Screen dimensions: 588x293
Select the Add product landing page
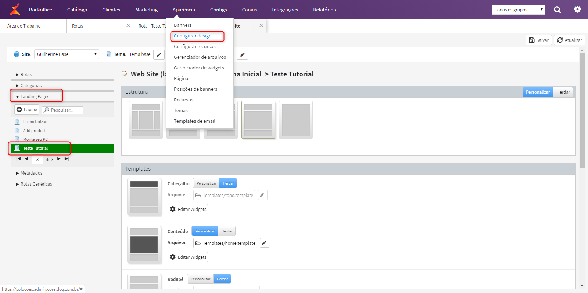[34, 131]
